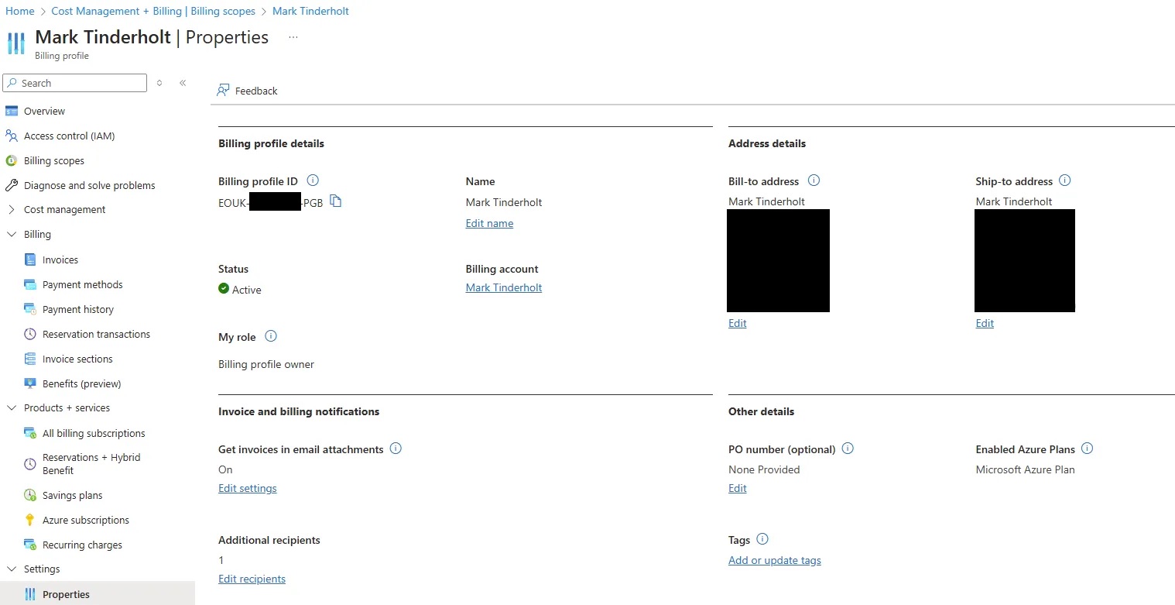1175x605 pixels.
Task: Expand the Cost management section
Action: (11, 209)
